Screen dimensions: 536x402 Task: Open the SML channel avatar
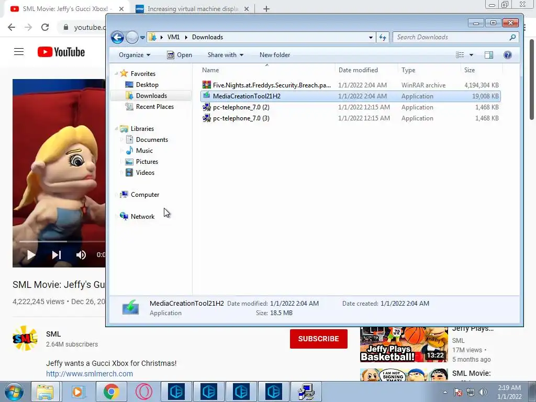coord(25,339)
